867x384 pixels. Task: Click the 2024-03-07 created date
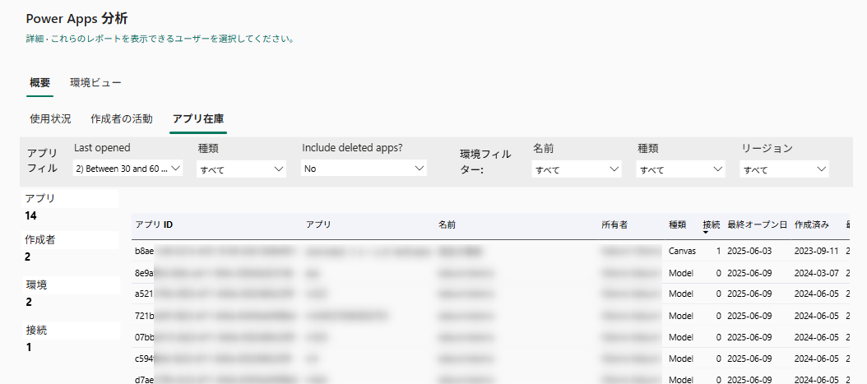tap(816, 273)
